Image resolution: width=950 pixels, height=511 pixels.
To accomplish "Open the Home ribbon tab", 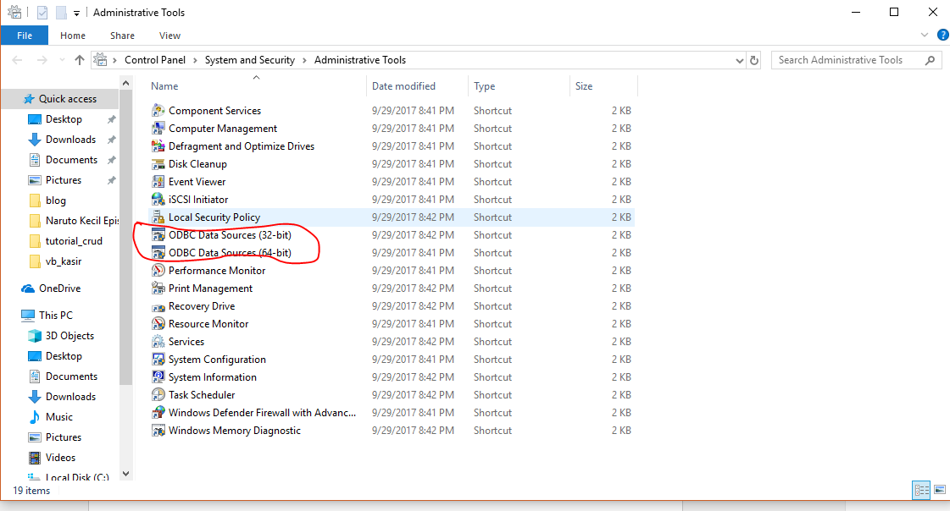I will click(73, 36).
